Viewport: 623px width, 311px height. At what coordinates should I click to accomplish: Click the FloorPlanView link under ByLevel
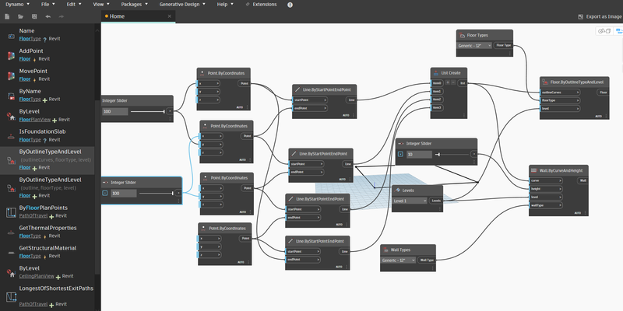[37, 120]
